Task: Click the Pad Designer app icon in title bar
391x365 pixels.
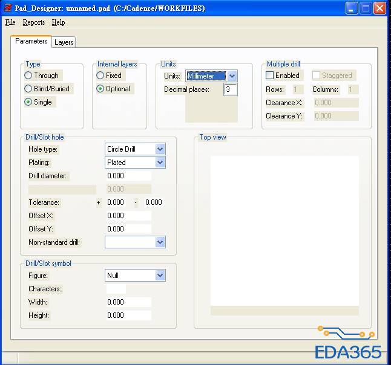Action: click(x=7, y=8)
